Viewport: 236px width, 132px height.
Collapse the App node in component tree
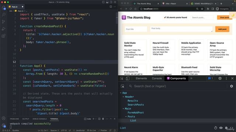pos(121,93)
